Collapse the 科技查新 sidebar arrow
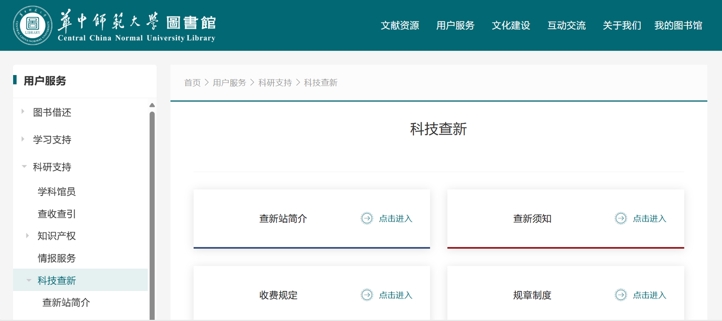722x321 pixels. coord(29,280)
